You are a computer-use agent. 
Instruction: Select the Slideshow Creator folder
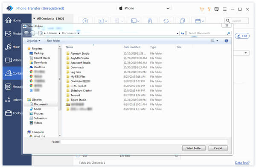point(81,90)
